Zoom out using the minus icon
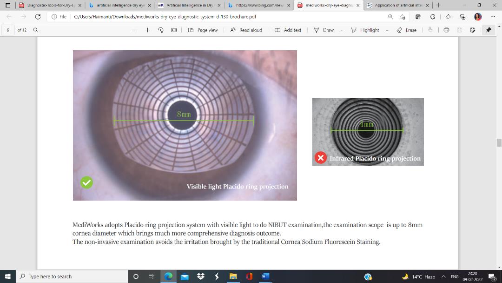 pyautogui.click(x=134, y=30)
